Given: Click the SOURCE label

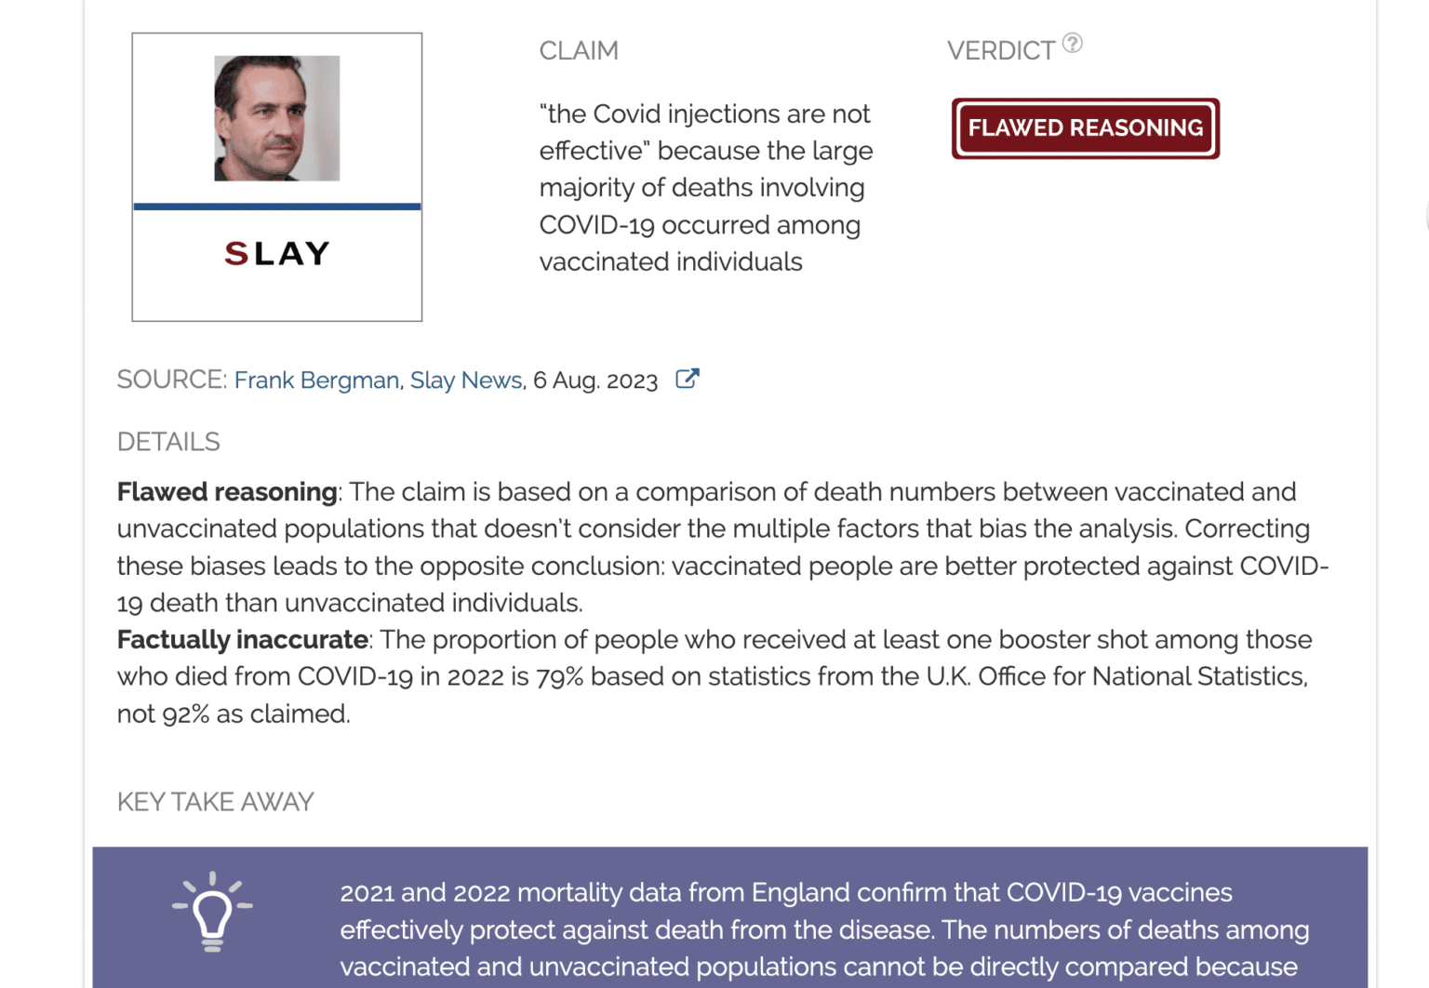Looking at the screenshot, I should (171, 380).
